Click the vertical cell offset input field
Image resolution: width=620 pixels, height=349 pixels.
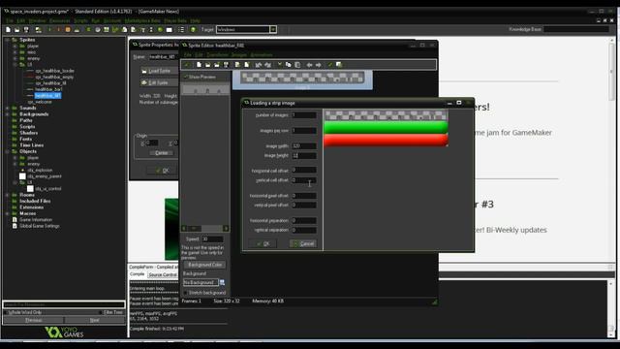tap(303, 180)
